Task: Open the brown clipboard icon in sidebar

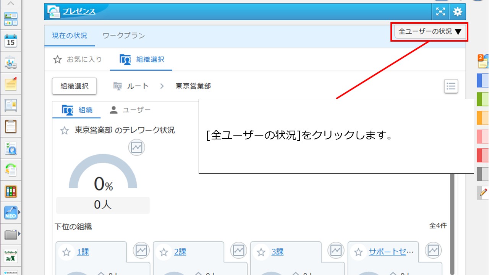Action: click(11, 126)
